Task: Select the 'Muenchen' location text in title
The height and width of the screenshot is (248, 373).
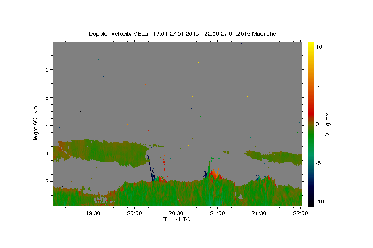Action: pyautogui.click(x=266, y=34)
